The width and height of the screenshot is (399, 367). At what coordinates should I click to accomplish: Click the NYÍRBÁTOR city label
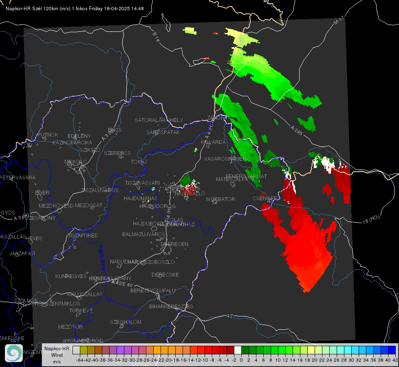pyautogui.click(x=220, y=199)
